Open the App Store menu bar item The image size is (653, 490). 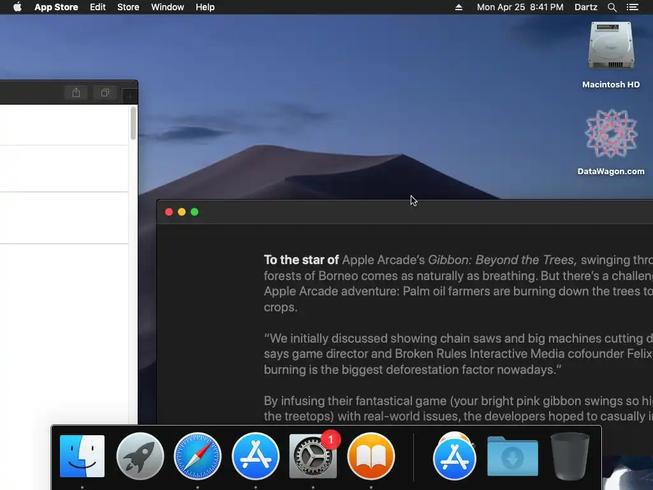click(x=56, y=7)
